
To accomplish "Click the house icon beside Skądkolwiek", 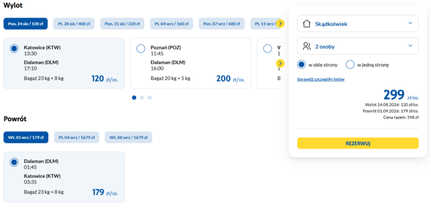I will click(307, 24).
